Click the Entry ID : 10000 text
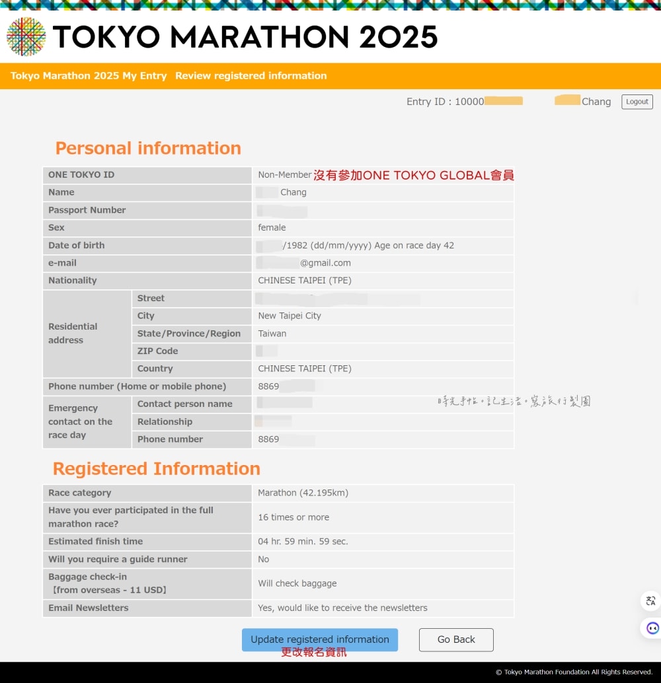This screenshot has height=683, width=661. click(x=445, y=102)
